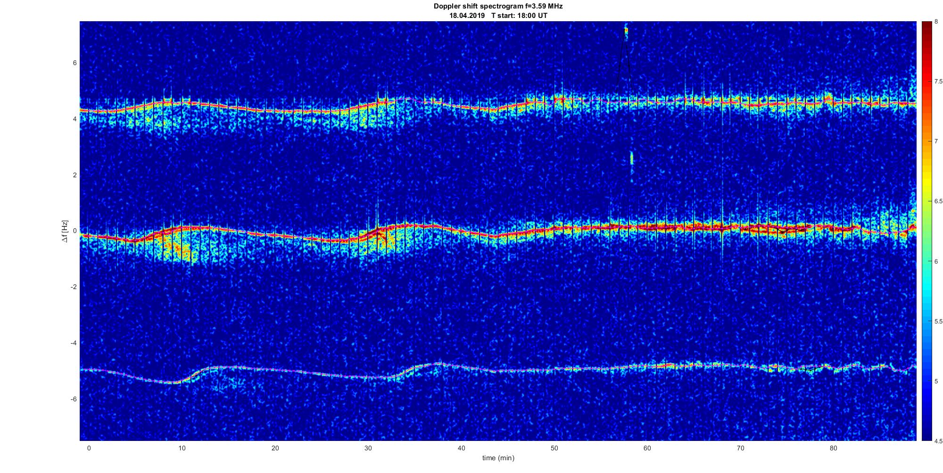Screen dimensions: 943x473
Task: Click the y-axis tick label '4'
Action: coord(74,119)
